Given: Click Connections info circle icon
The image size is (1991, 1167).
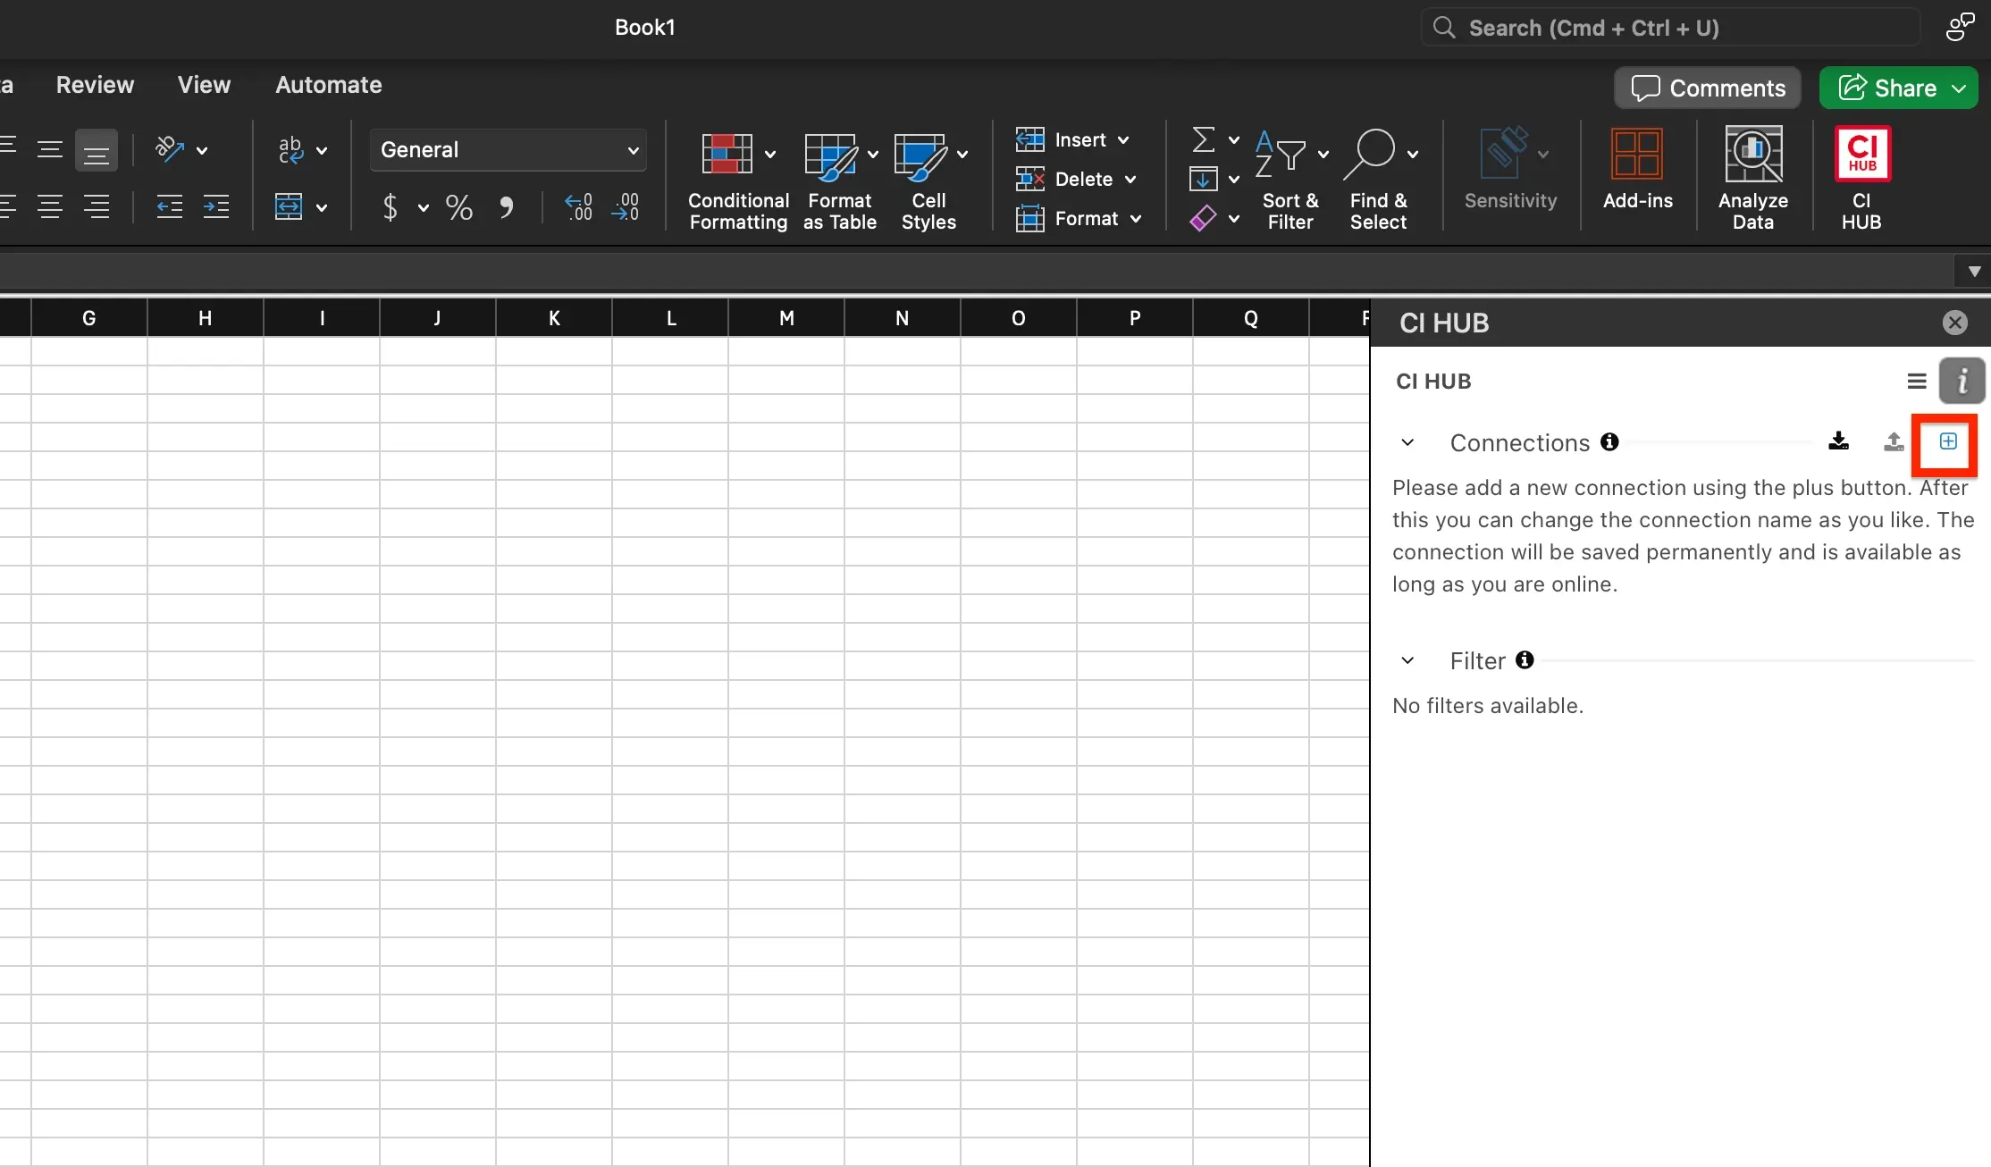Looking at the screenshot, I should pyautogui.click(x=1609, y=441).
